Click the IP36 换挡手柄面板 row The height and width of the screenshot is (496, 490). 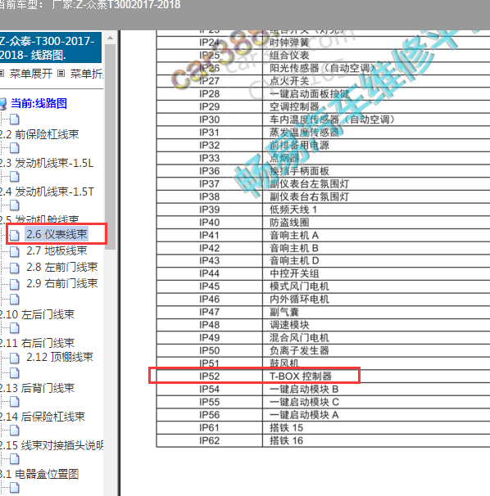[323, 171]
